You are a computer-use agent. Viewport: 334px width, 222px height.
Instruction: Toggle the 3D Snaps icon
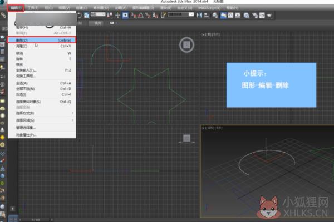134,15
